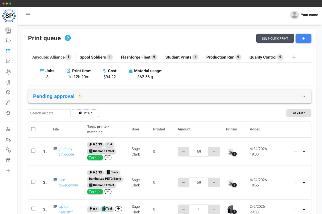Click the amount field for dice-tower.gcode
The image size is (322, 214).
(x=199, y=182)
